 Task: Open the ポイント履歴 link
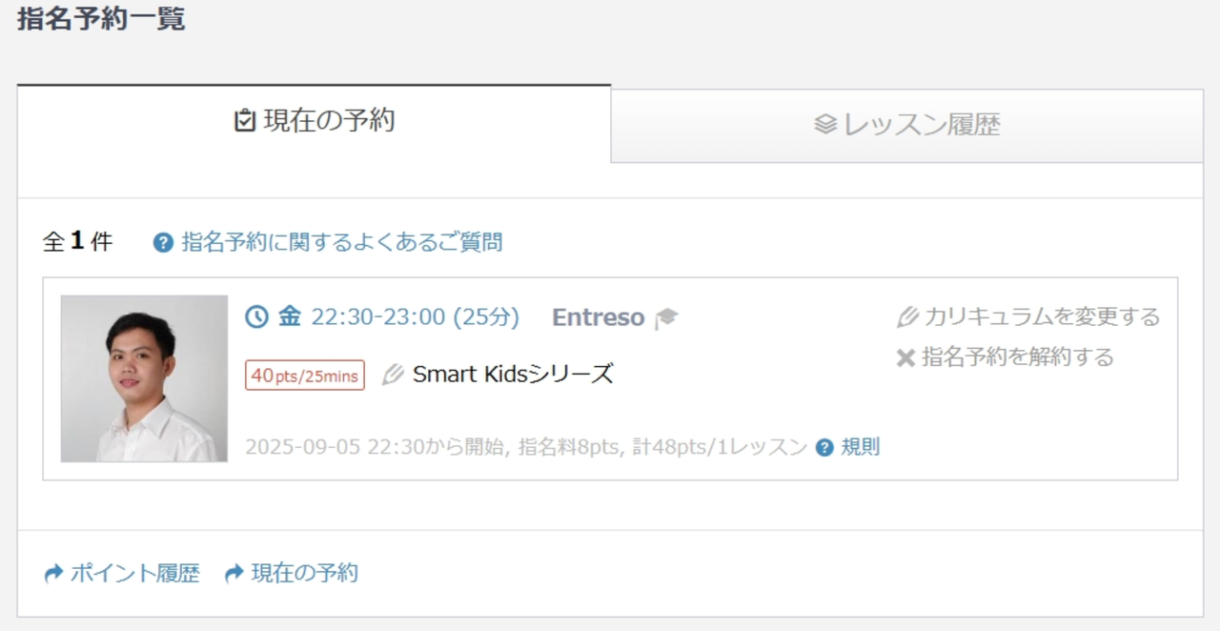[134, 574]
